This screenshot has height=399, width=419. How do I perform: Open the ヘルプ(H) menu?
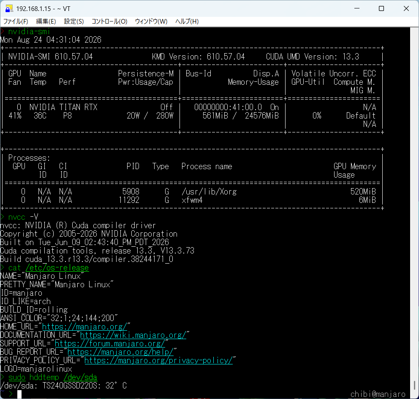[x=187, y=22]
